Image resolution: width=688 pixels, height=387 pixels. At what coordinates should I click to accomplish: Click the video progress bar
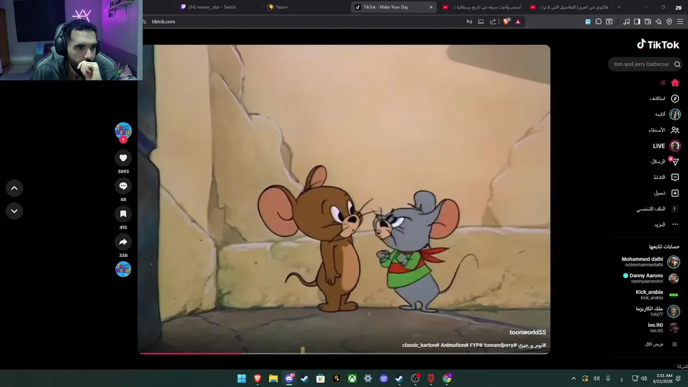344,353
